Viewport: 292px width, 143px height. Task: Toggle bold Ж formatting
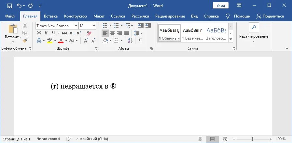pos(39,33)
